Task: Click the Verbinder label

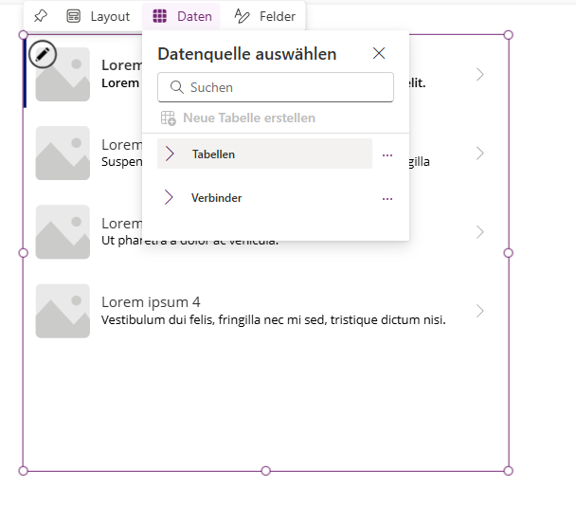Action: click(x=217, y=198)
